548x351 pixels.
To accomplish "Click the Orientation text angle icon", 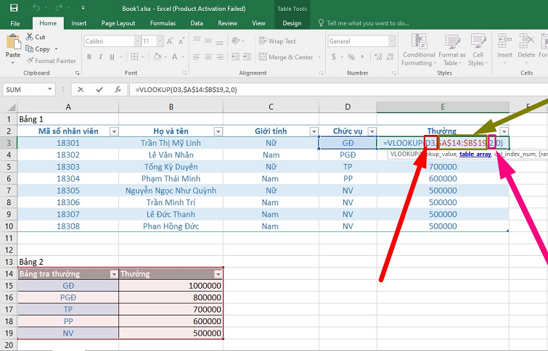I will (236, 41).
